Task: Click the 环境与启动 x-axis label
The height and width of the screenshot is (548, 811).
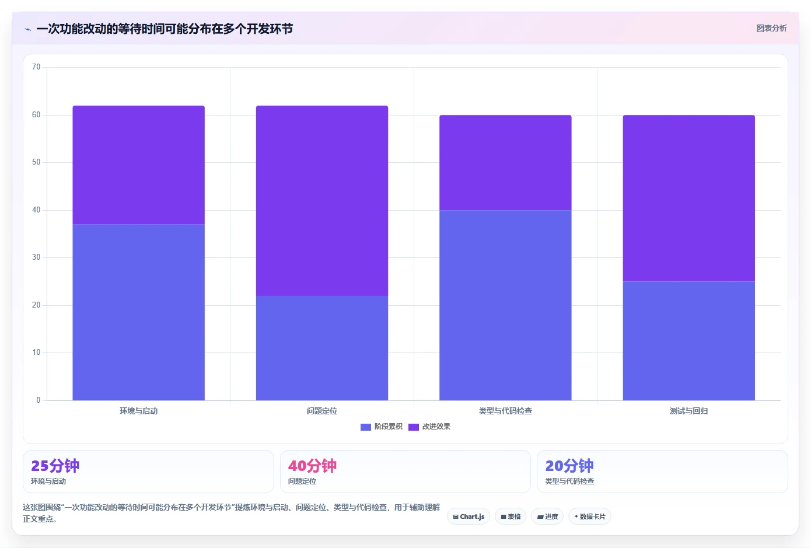Action: click(138, 411)
